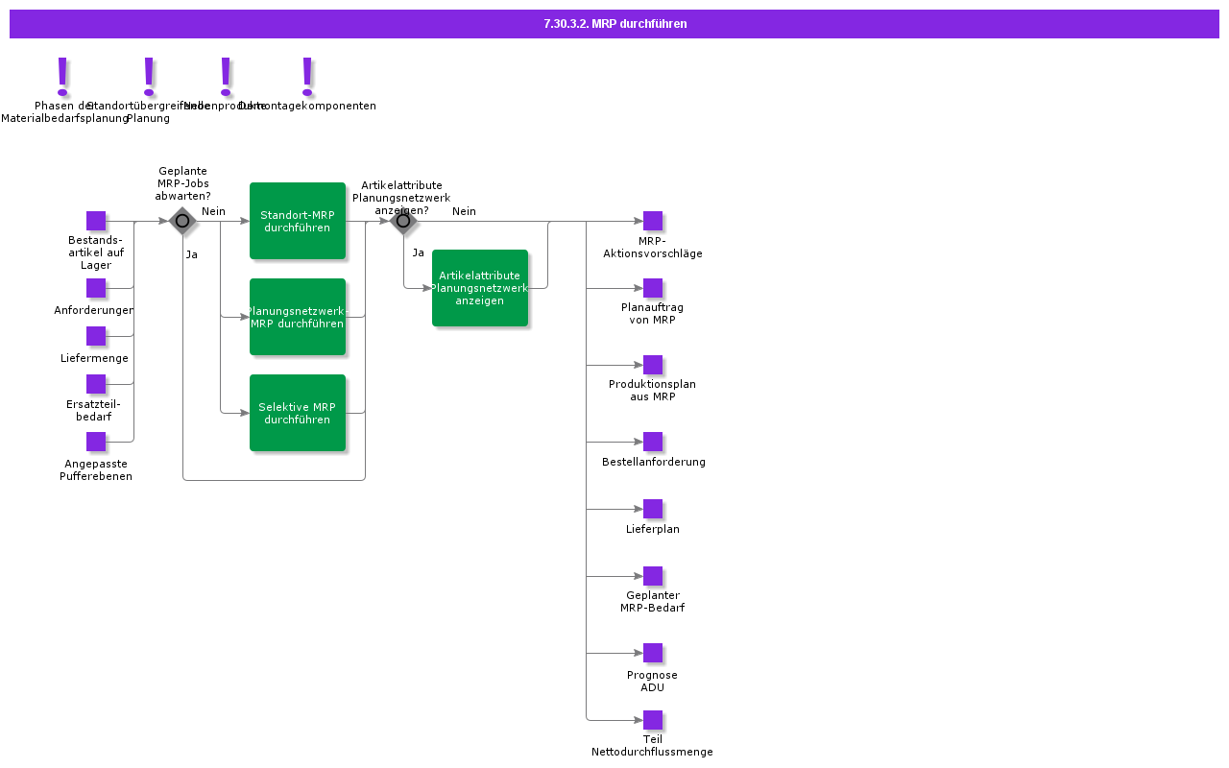1229x768 pixels.
Task: Click the 7.30.3.2. MRP durchführen title bar
Action: pyautogui.click(x=614, y=24)
